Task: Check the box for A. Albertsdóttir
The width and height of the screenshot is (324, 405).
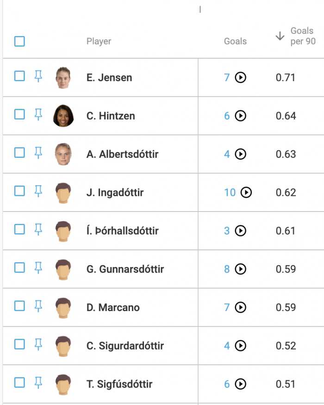Action: [19, 153]
